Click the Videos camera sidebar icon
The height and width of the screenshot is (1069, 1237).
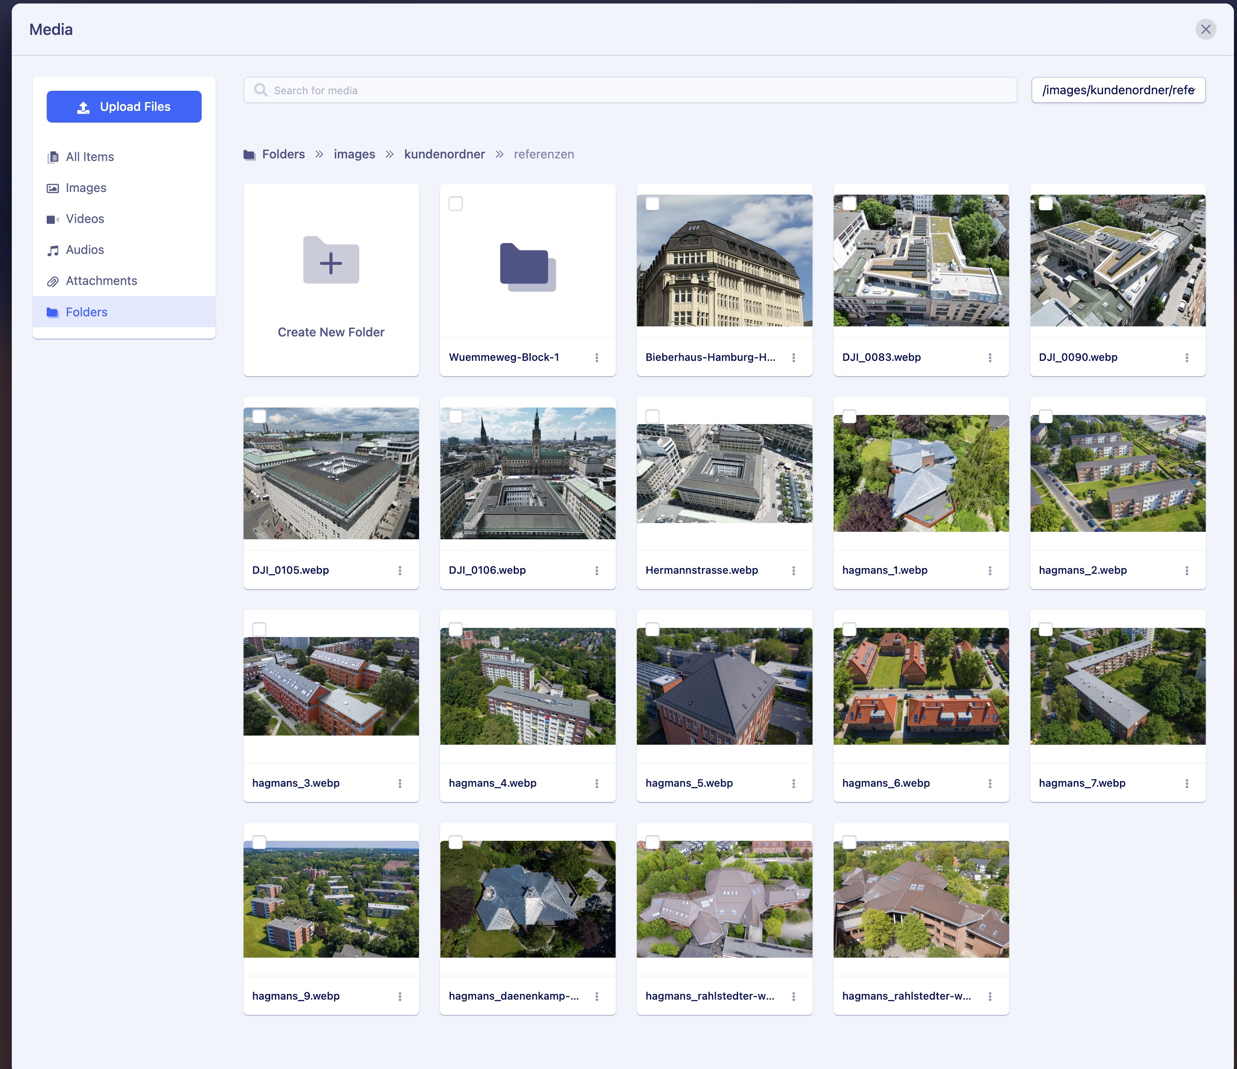(52, 219)
